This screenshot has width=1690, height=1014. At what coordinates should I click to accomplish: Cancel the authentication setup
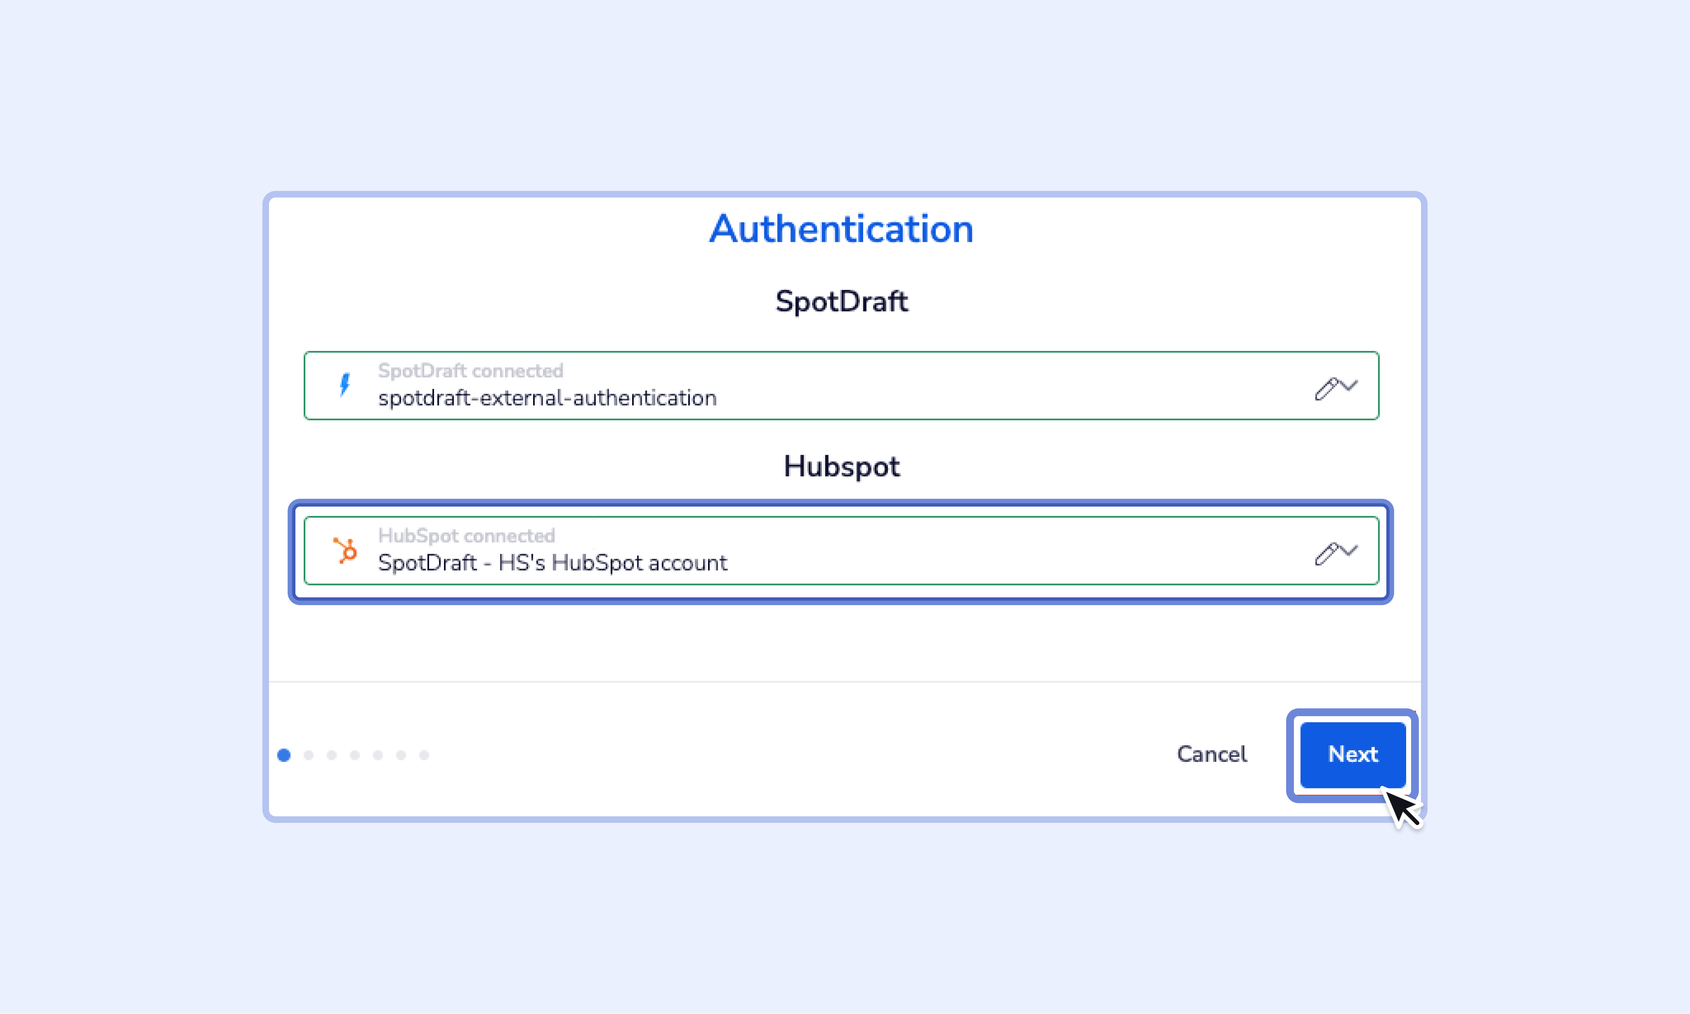pos(1211,755)
